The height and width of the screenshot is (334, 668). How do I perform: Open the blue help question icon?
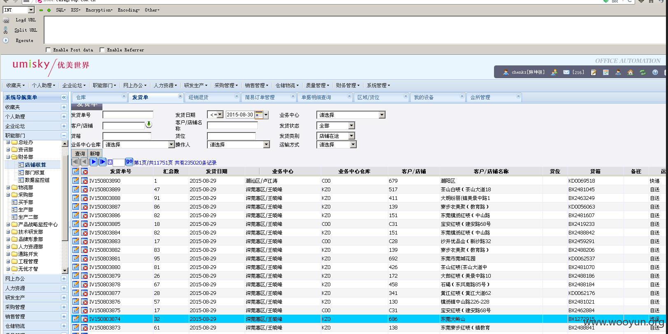655,72
